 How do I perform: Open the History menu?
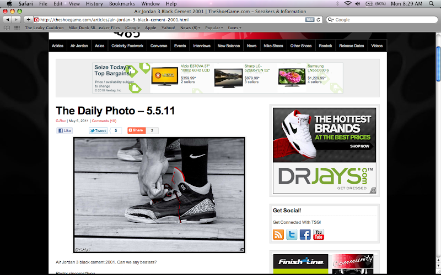point(94,4)
